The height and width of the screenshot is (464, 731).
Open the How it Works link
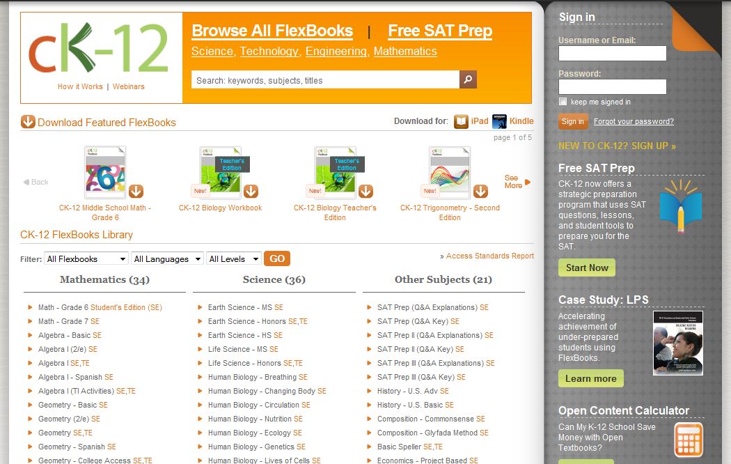click(x=80, y=86)
